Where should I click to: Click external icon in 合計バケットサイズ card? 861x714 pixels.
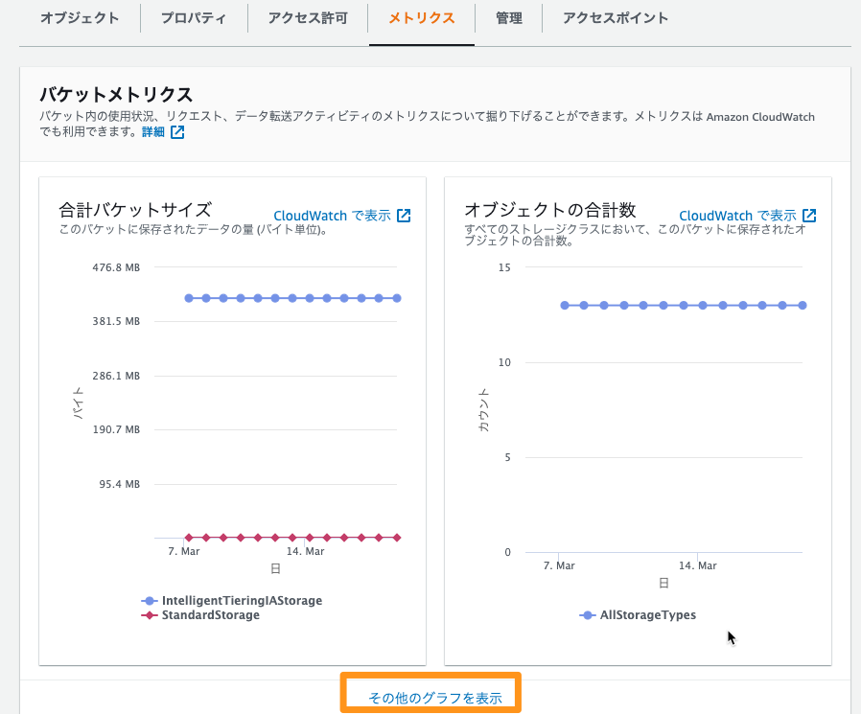click(404, 216)
